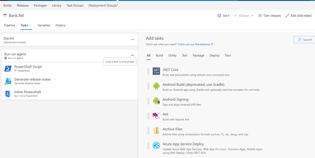Click the Ant task icon
The width and height of the screenshot is (315, 158).
pos(156,115)
